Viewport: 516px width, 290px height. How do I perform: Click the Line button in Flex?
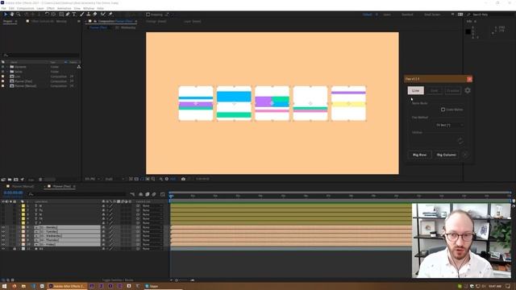(416, 90)
